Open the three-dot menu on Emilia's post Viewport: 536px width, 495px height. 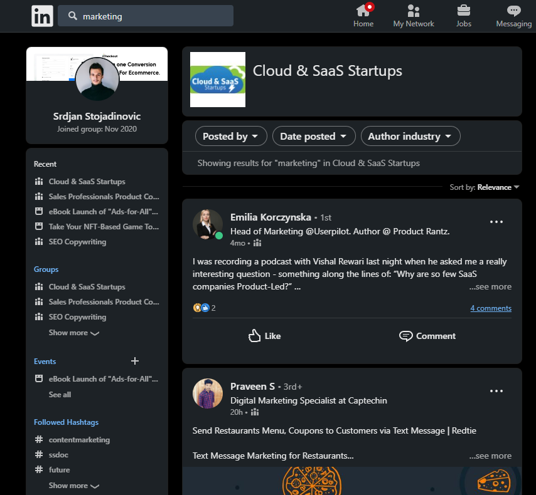coord(496,222)
